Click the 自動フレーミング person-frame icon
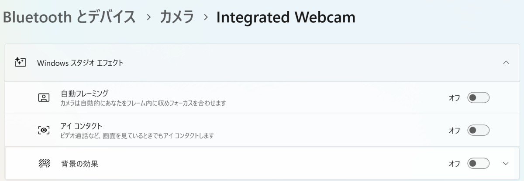Screen dimensions: 524x181 click(44, 97)
